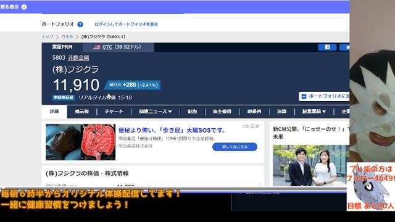Viewport: 395px width, 222px height.
Task: Click the 明治薬品株式会社 advertiser name
Action: coord(135,146)
